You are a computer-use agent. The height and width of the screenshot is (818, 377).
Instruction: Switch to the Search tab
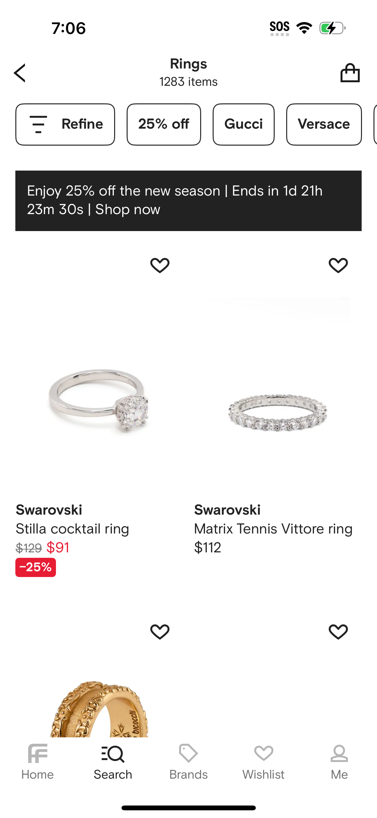[x=113, y=762]
